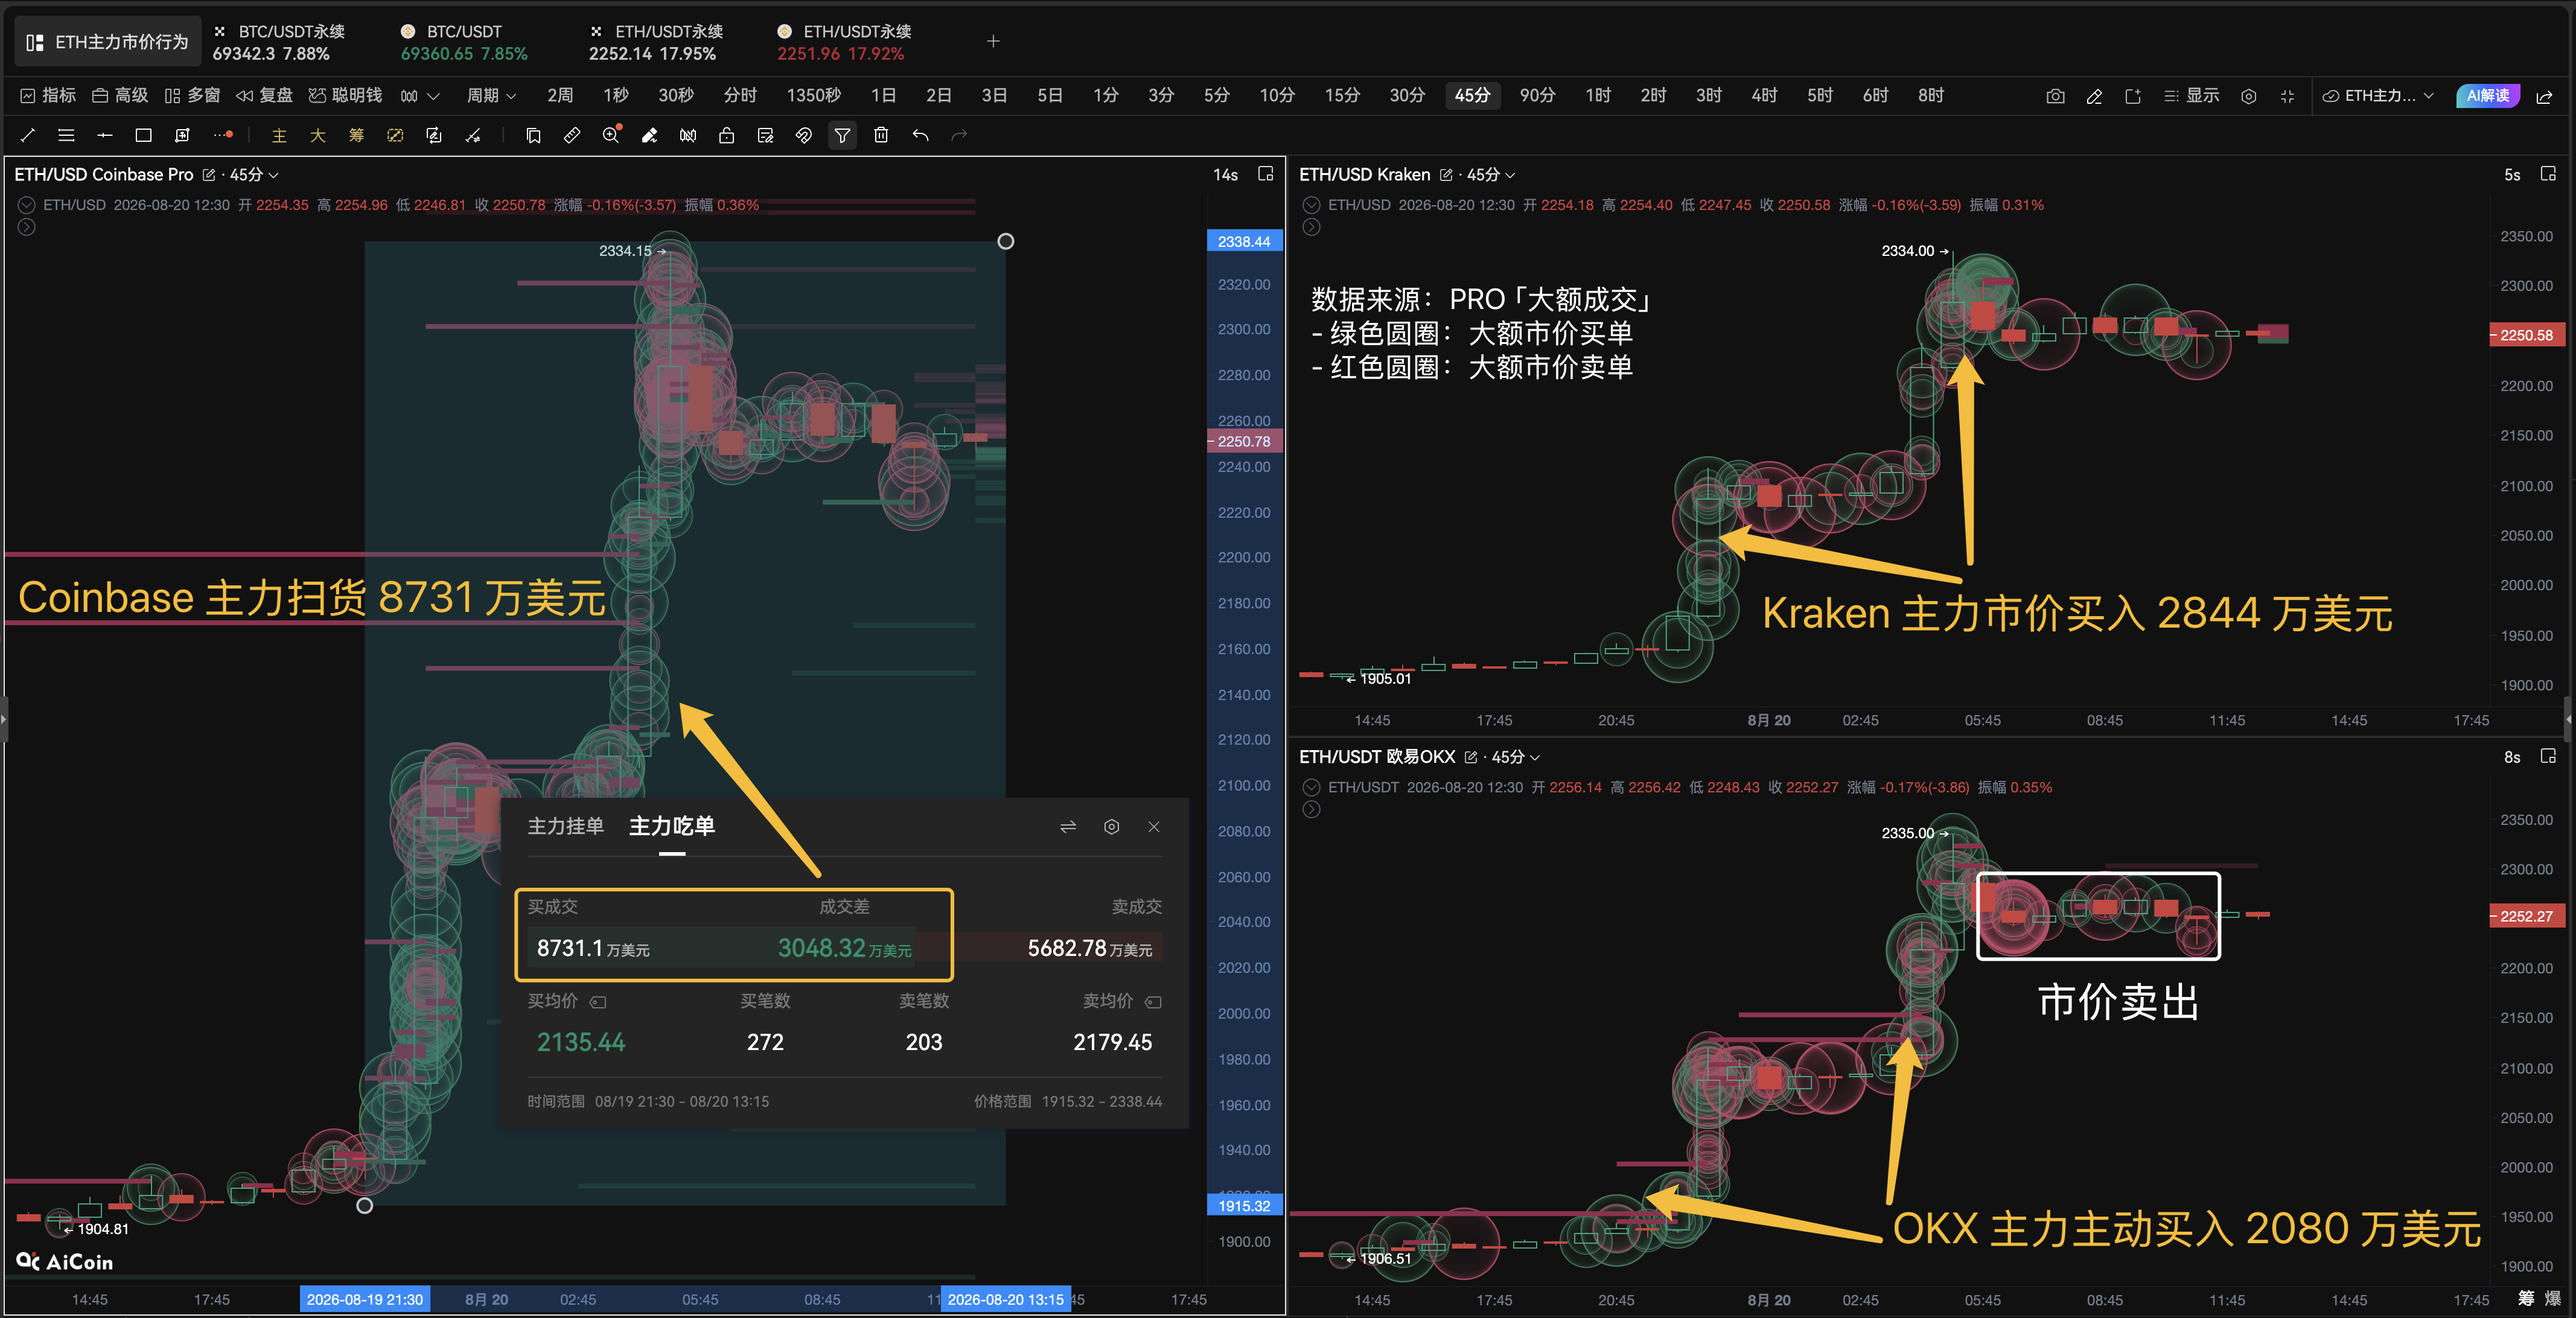Open the 周期 period dropdown
This screenshot has height=1318, width=2576.
pos(491,96)
